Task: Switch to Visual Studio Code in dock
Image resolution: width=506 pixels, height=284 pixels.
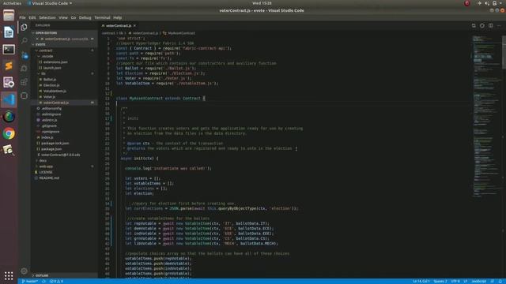Action: [9, 100]
